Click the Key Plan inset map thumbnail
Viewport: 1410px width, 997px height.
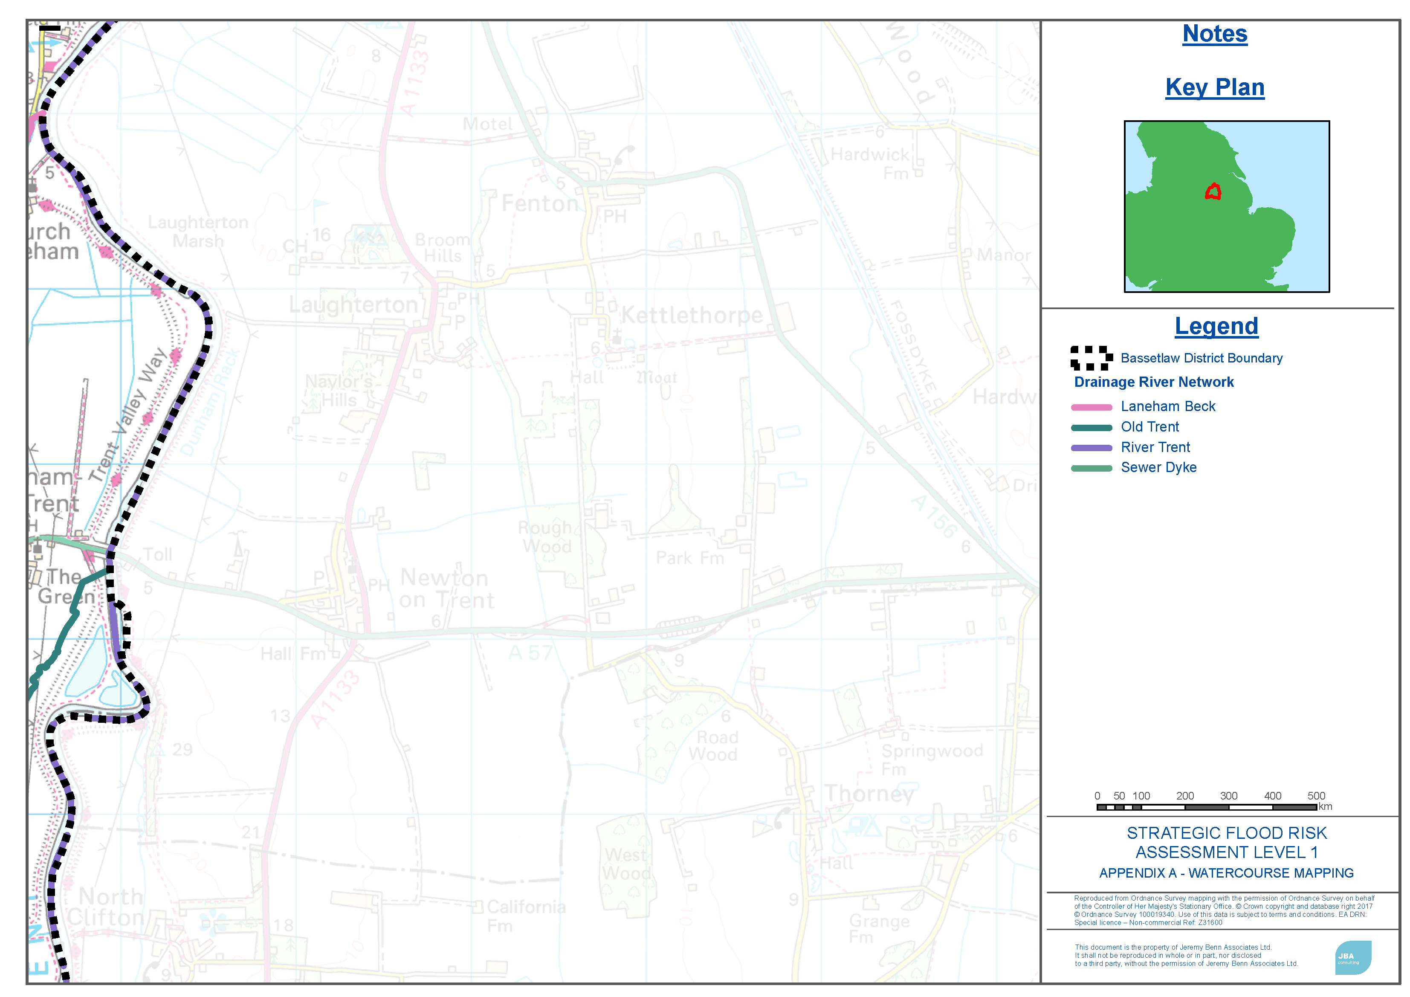(x=1226, y=206)
